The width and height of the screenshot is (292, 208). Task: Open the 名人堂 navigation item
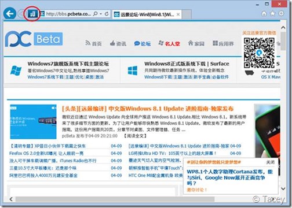[x=169, y=43]
